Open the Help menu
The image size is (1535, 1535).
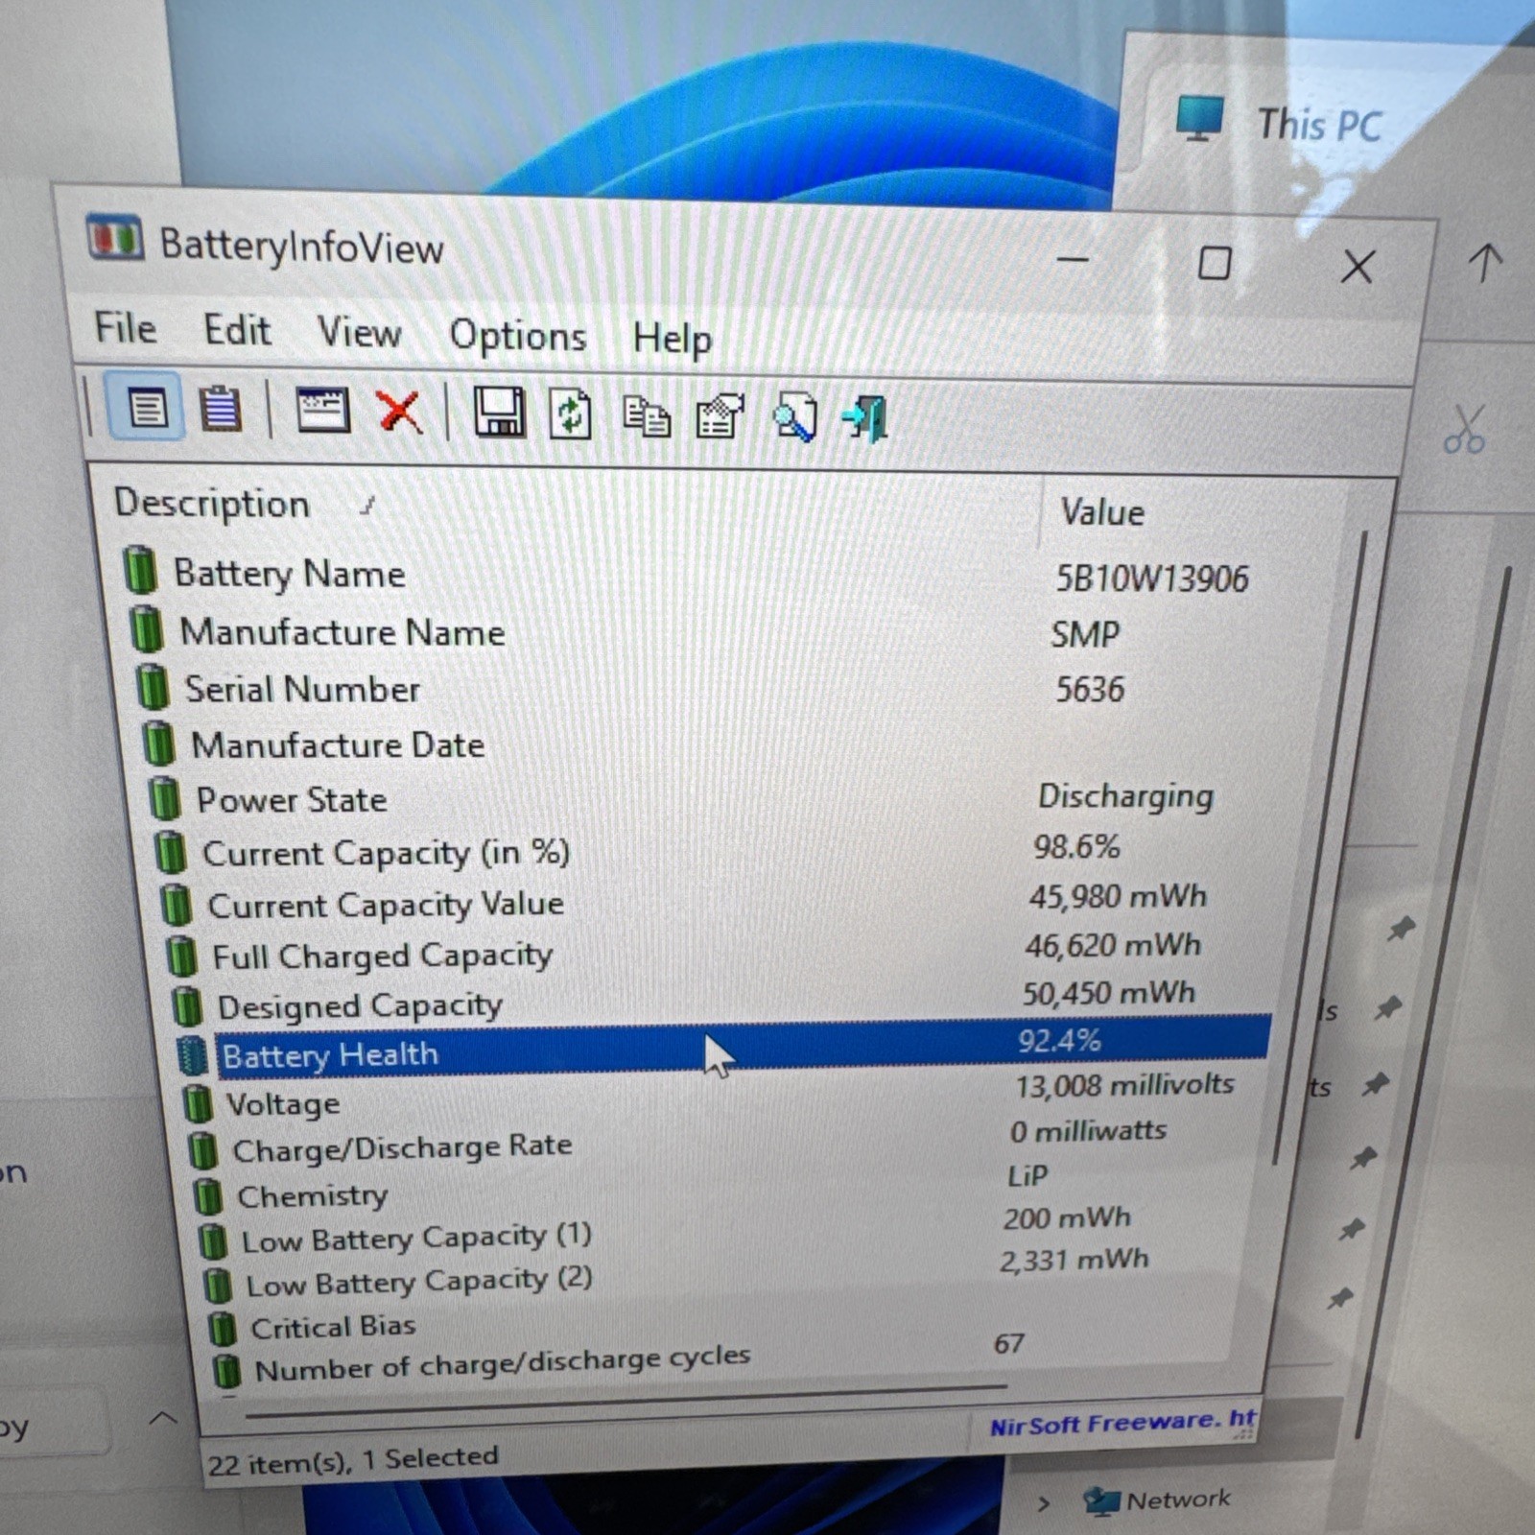673,339
